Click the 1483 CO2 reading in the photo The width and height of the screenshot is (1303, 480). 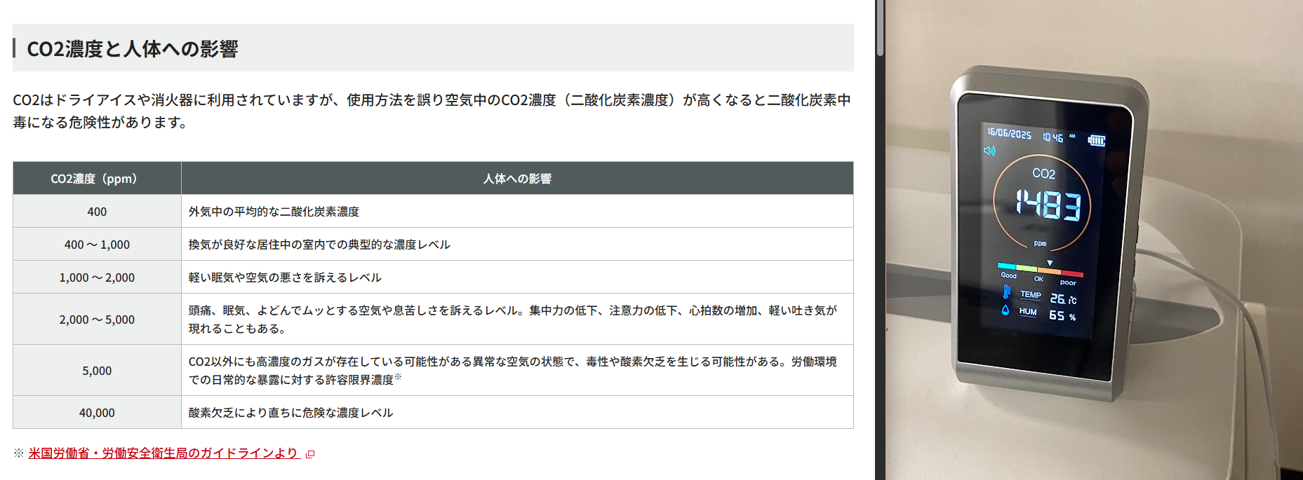(1048, 205)
